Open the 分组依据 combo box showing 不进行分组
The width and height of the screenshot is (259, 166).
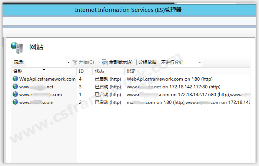181,62
